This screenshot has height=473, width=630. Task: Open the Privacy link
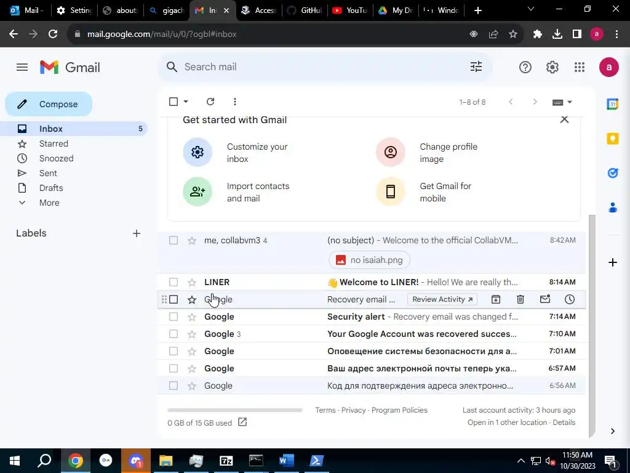(x=354, y=410)
